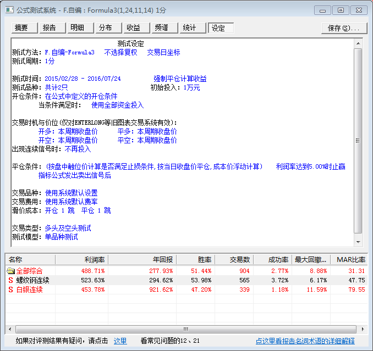
Task: Click the folder icon beside 全部综合
Action: tap(10, 271)
